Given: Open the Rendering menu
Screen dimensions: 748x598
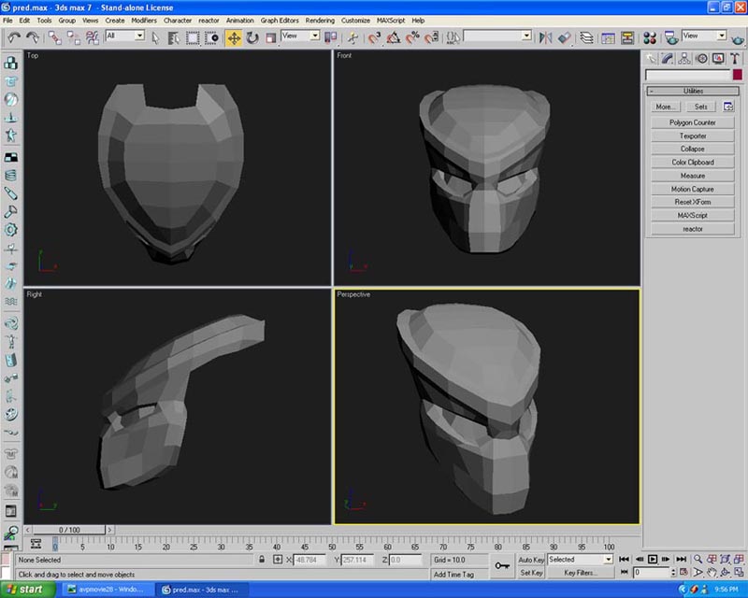Looking at the screenshot, I should [x=320, y=20].
